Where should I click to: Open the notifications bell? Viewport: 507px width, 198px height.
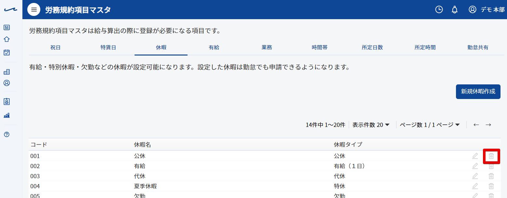(455, 9)
